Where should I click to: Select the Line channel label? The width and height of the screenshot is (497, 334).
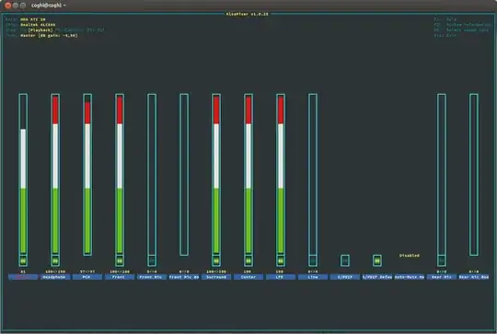click(x=313, y=277)
